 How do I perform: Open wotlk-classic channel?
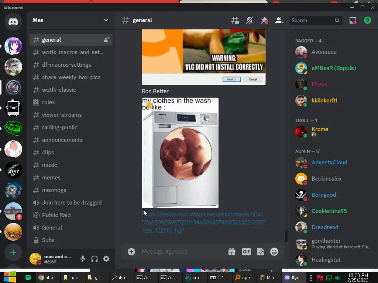71,90
